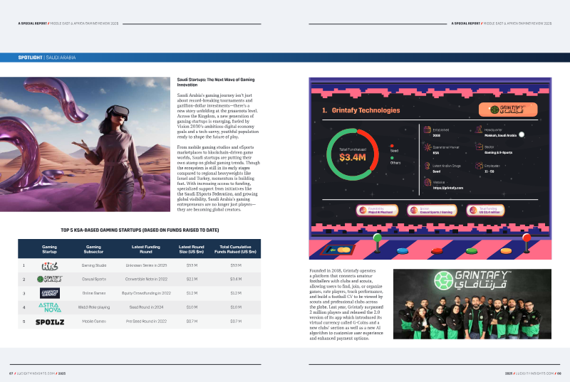The height and width of the screenshot is (382, 570).
Task: Click the round icon in the Founded by pill
Action: 363,210
